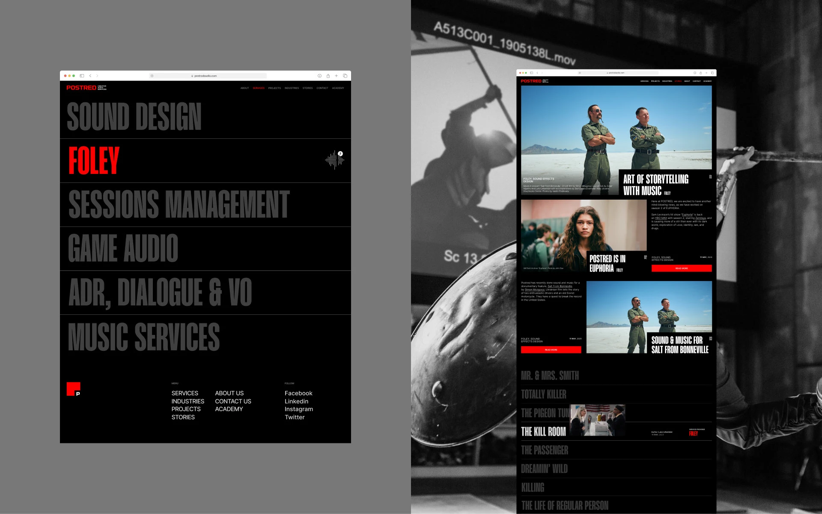822x514 pixels.
Task: Open INDUSTRIES in left window's top navigation
Action: tap(292, 88)
